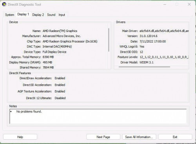Click the Exit button
Image resolution: width=196 pixels, height=144 pixels.
(x=175, y=137)
